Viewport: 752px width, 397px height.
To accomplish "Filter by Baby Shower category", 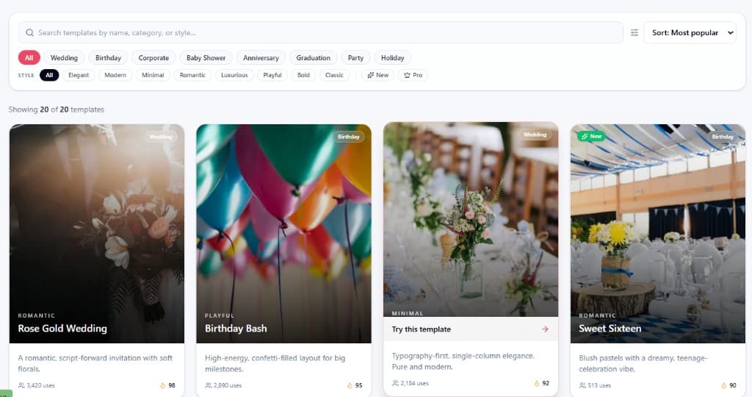I will point(206,57).
